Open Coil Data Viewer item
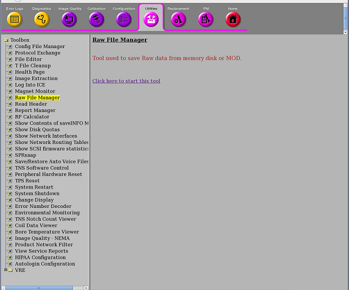This screenshot has width=350, height=290. tap(36, 225)
